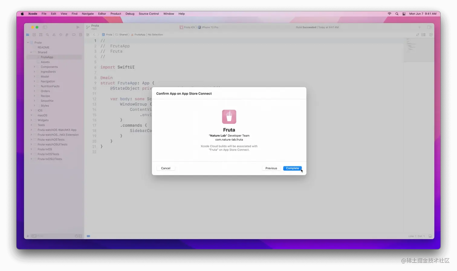Image resolution: width=457 pixels, height=271 pixels.
Task: Click the code minimap
Action: [419, 50]
